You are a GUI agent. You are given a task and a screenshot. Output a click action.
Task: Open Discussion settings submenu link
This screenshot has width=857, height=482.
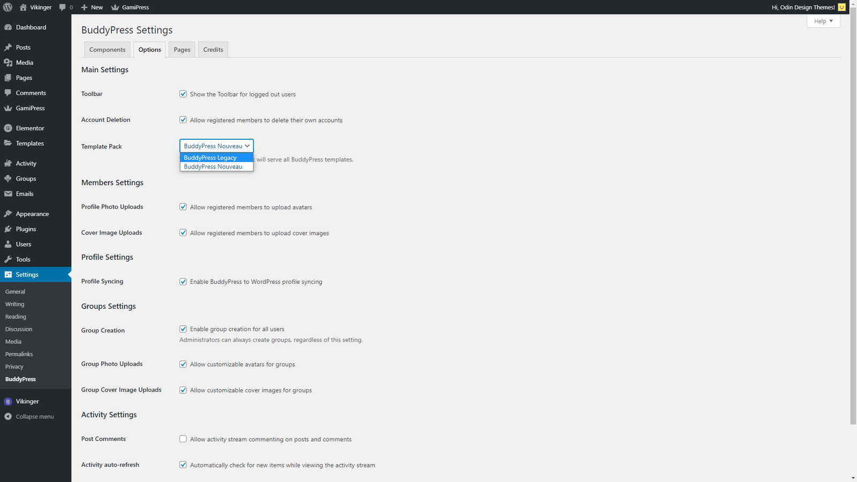pyautogui.click(x=19, y=329)
